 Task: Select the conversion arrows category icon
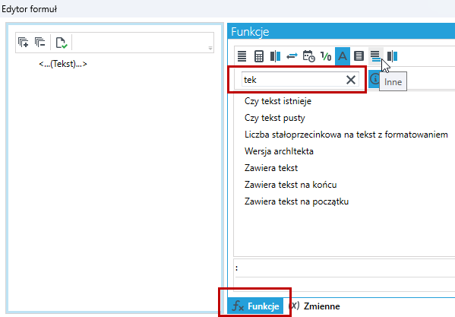point(292,56)
